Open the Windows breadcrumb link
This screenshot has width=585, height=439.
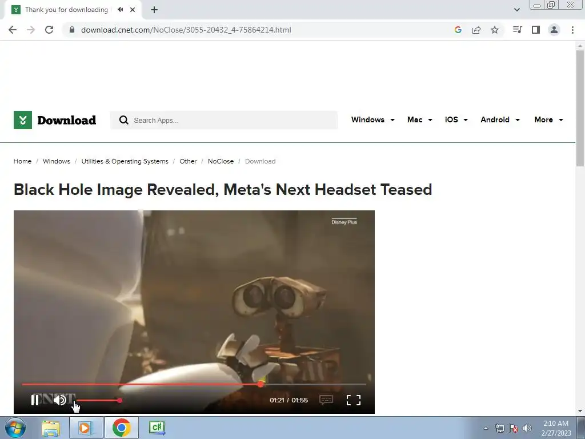click(x=57, y=161)
